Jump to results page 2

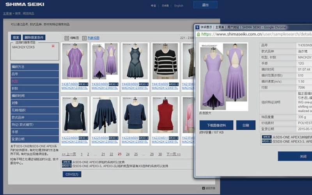(x=88, y=154)
